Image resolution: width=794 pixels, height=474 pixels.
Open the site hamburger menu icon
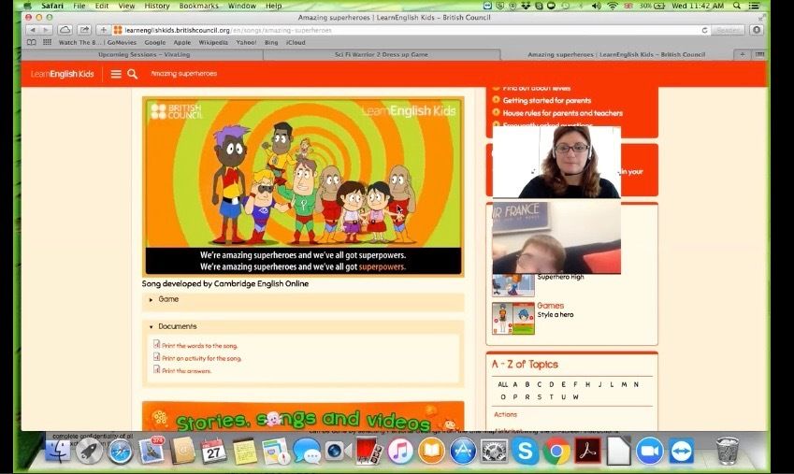(x=116, y=74)
